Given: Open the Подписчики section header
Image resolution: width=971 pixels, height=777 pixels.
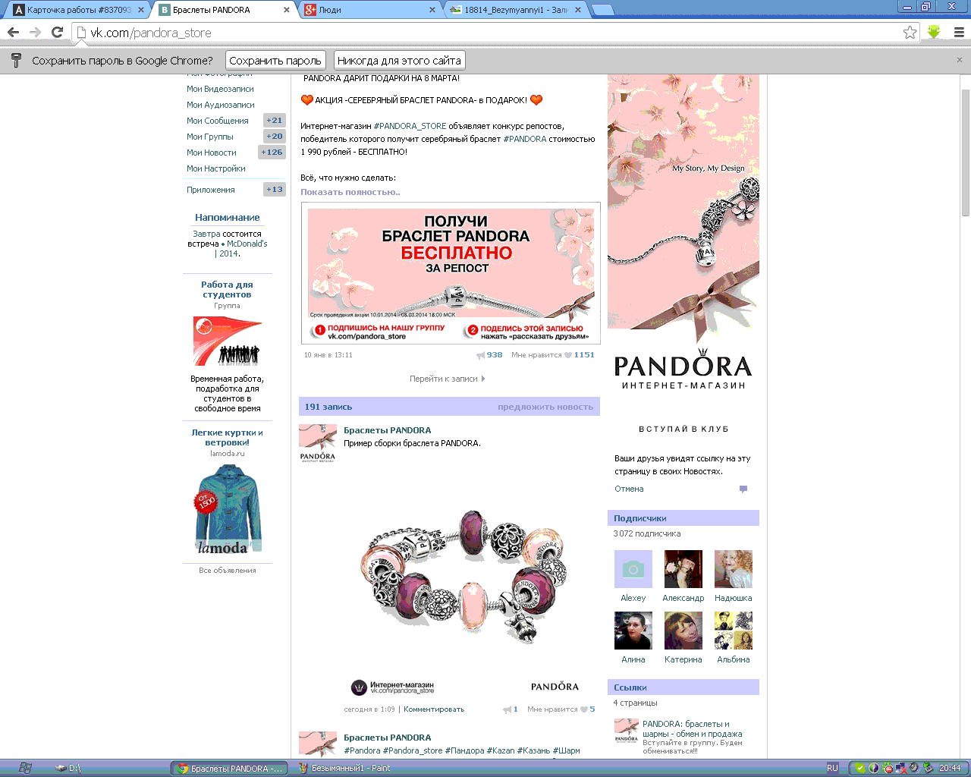Looking at the screenshot, I should 683,518.
